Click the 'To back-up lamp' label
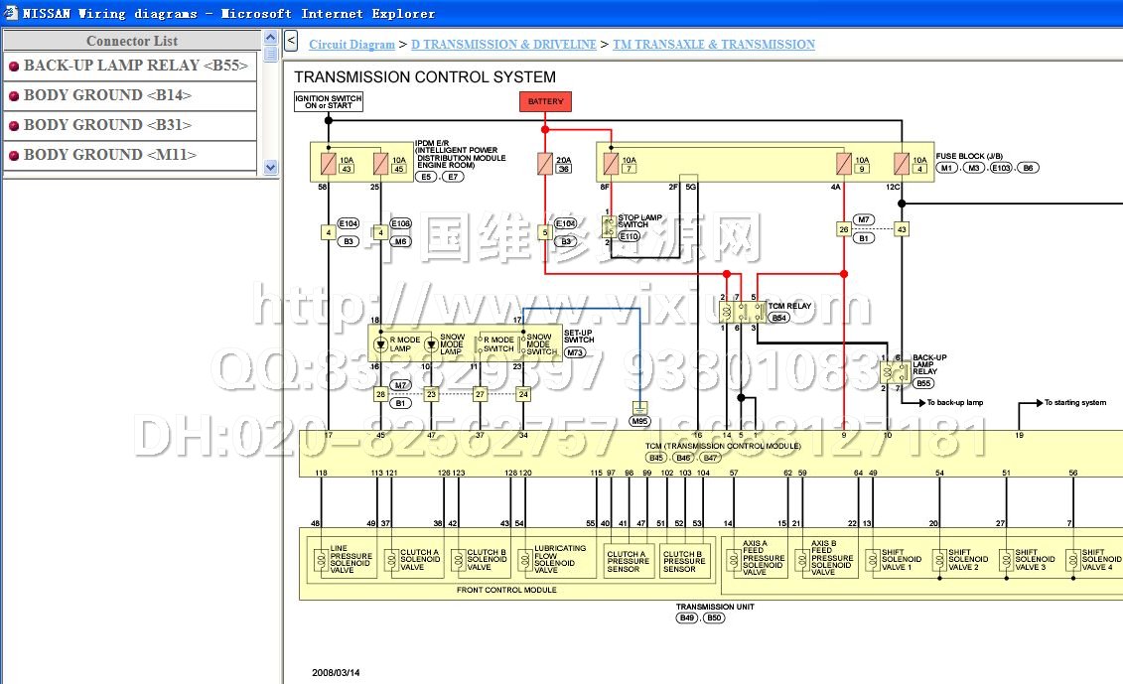The width and height of the screenshot is (1123, 684). tap(954, 402)
